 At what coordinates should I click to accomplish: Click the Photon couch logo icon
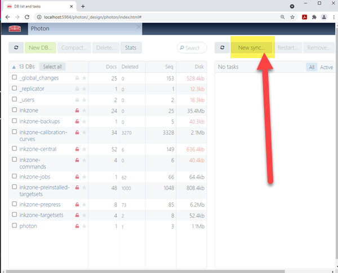[x=15, y=29]
